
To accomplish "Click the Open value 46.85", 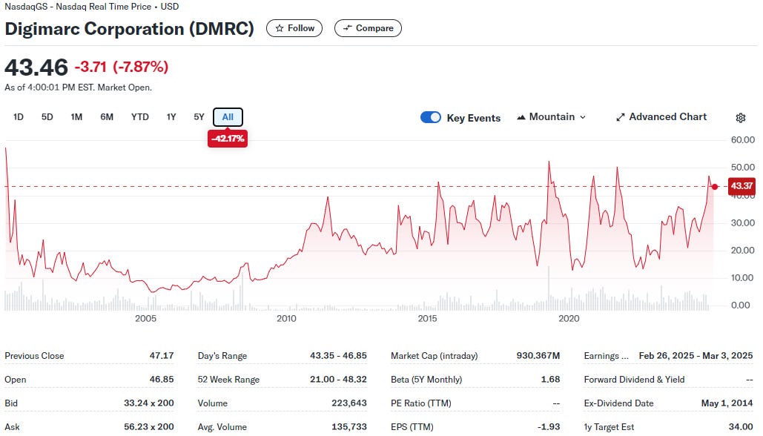I will click(x=162, y=379).
